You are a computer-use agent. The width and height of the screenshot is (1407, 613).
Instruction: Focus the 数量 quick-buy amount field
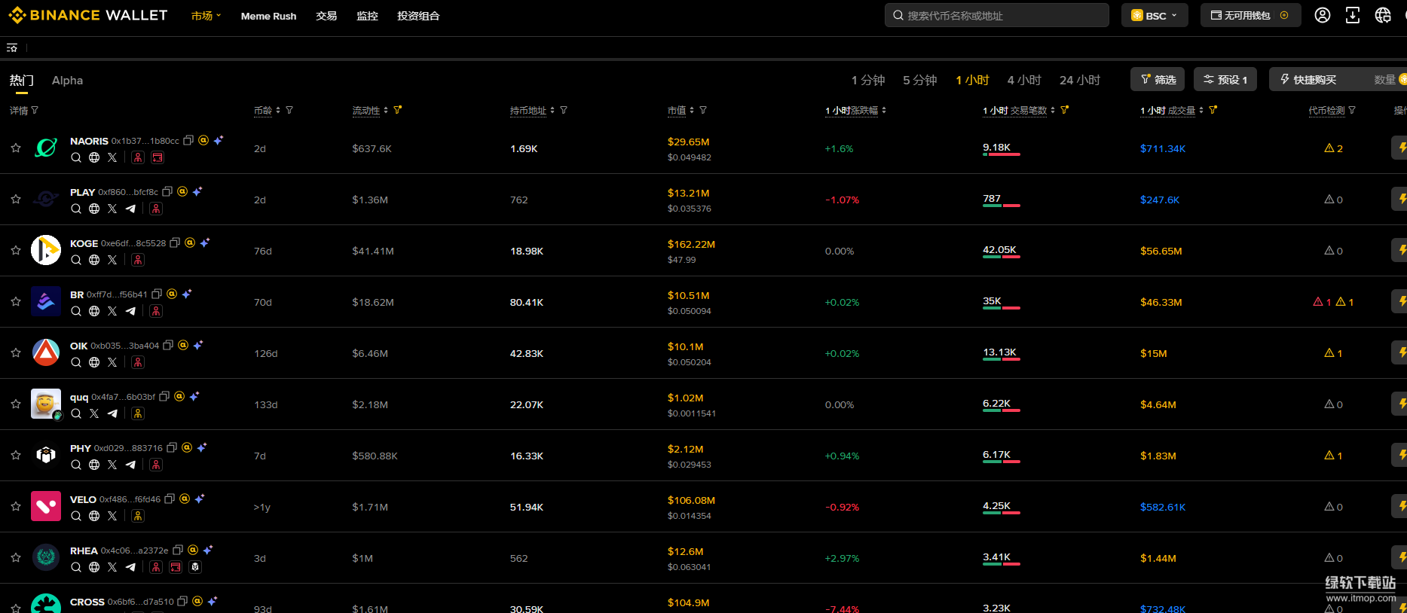tap(1385, 79)
